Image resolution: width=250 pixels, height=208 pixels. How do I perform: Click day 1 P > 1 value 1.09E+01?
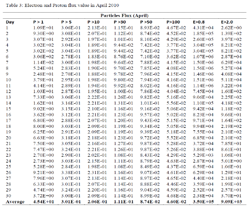tap(43, 28)
